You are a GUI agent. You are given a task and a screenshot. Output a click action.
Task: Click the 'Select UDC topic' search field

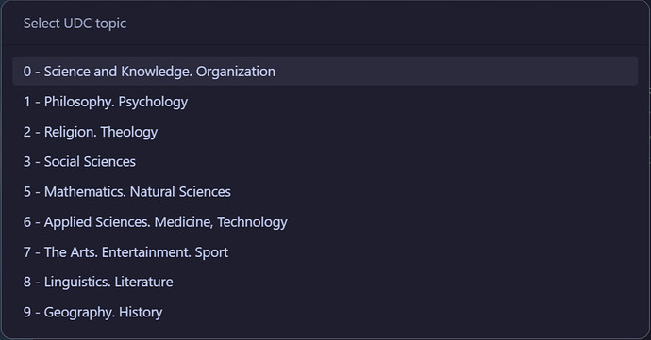point(325,24)
